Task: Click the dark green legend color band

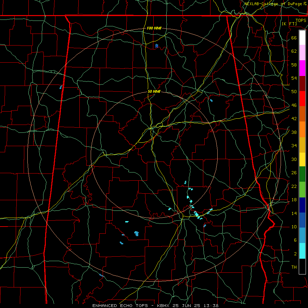Action: [302, 174]
